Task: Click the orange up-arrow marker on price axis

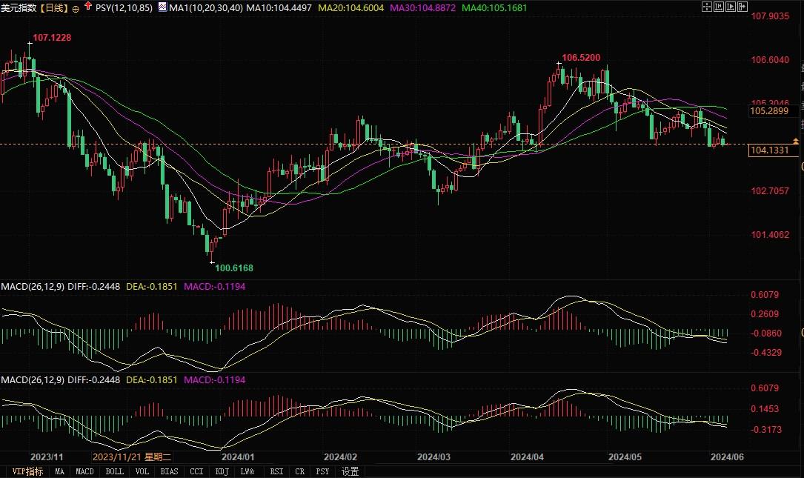Action: click(x=796, y=140)
